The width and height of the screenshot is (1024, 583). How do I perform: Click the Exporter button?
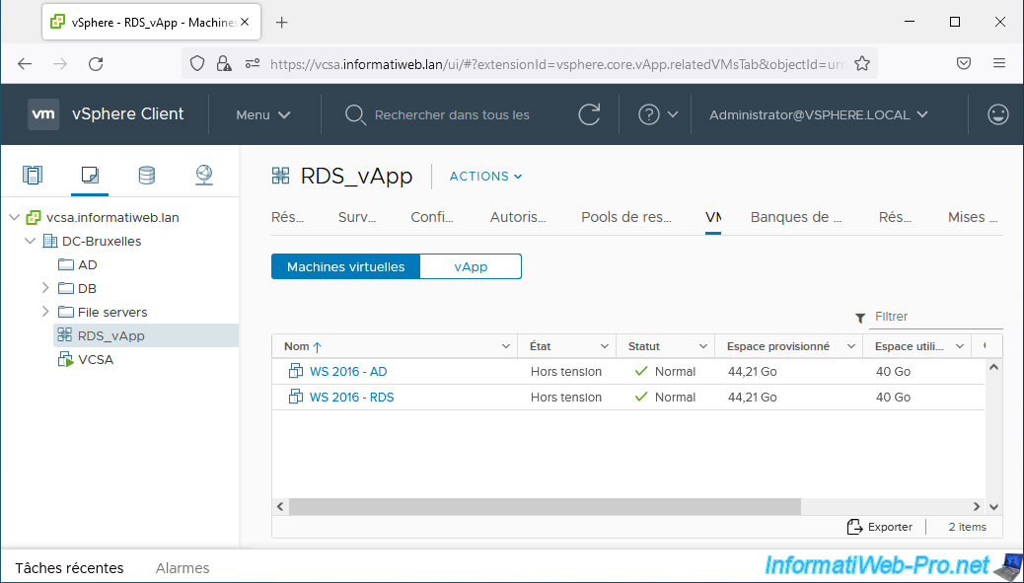880,527
